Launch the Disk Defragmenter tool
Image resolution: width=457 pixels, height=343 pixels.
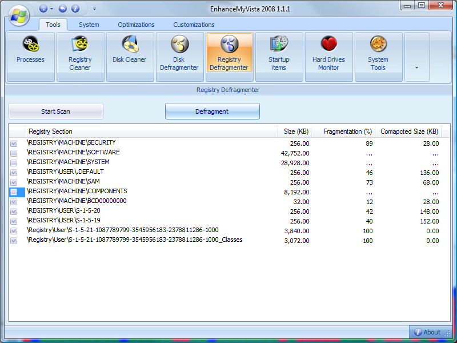pos(179,57)
